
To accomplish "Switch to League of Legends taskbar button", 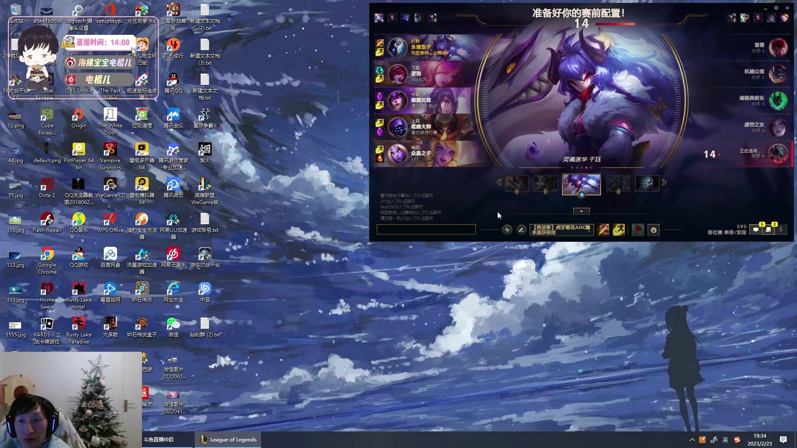I will click(228, 440).
